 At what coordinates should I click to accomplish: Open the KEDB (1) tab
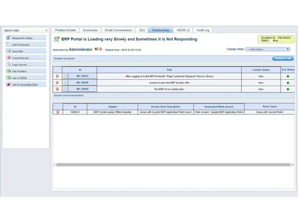[x=183, y=30]
